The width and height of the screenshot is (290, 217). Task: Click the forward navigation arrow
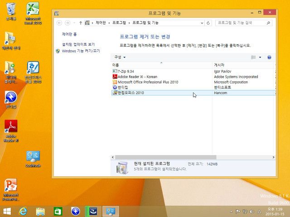coord(68,23)
